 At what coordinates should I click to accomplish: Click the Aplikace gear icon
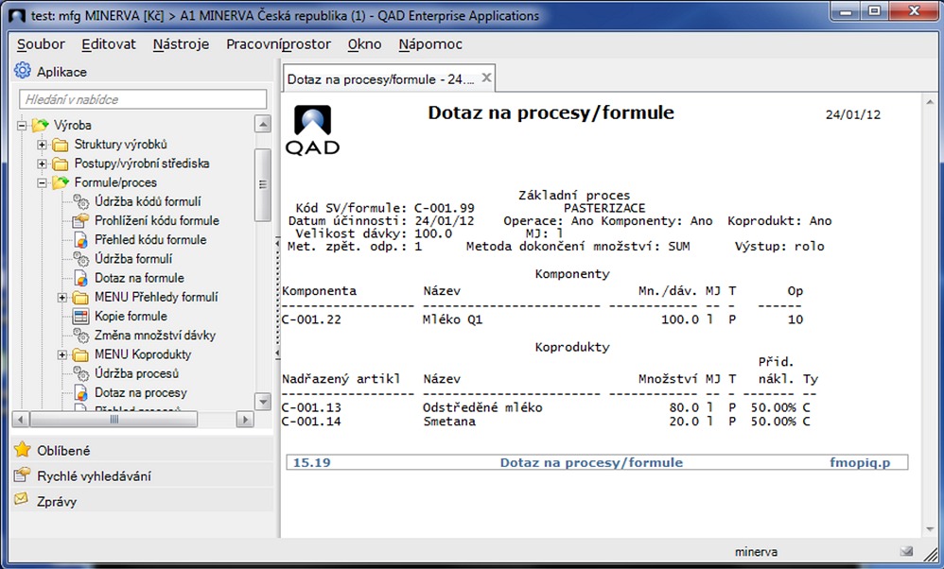pos(23,71)
